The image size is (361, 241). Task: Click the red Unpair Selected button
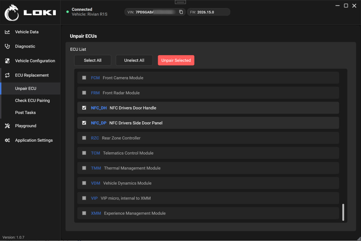coord(176,60)
